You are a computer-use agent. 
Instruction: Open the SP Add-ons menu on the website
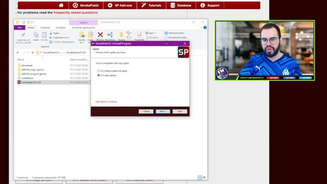point(120,6)
